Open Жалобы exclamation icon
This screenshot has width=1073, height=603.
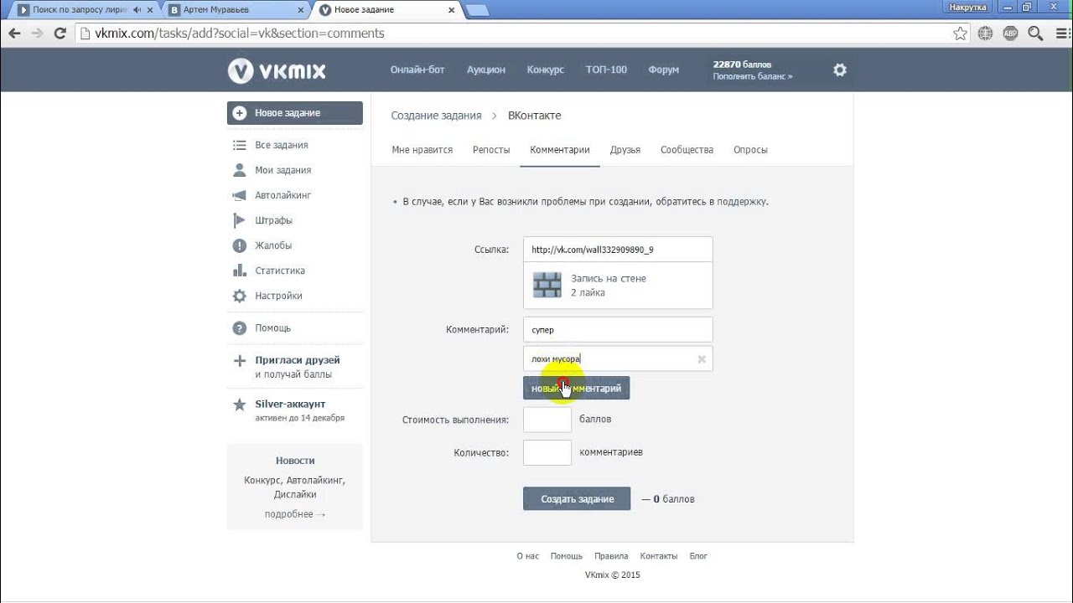pyautogui.click(x=240, y=245)
